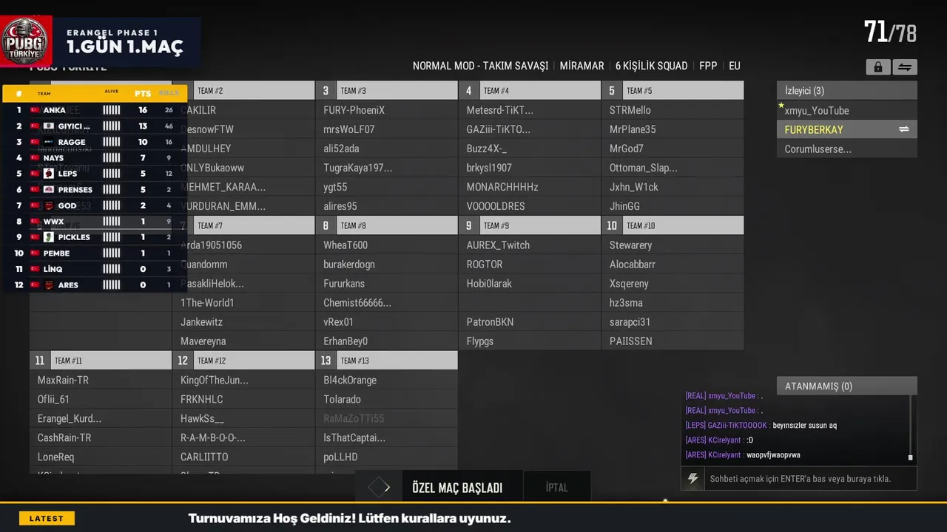Click the Turkish flag on NAYS row

pyautogui.click(x=34, y=158)
